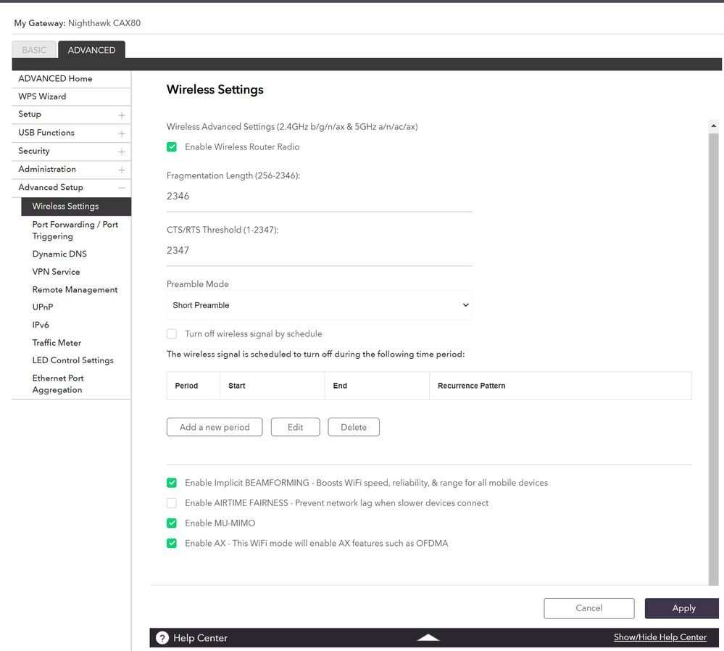
Task: Open Traffic Meter page
Action: (x=57, y=342)
